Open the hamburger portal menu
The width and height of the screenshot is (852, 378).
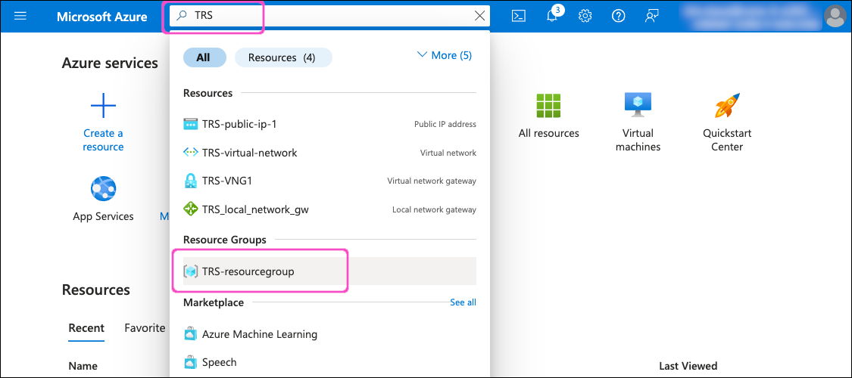(x=20, y=16)
